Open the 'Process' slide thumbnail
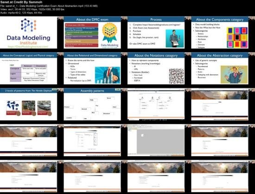Viewport: 255px width, 194px height. tap(156, 32)
